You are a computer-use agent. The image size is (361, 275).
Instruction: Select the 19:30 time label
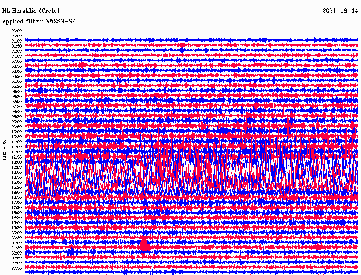coord(17,228)
